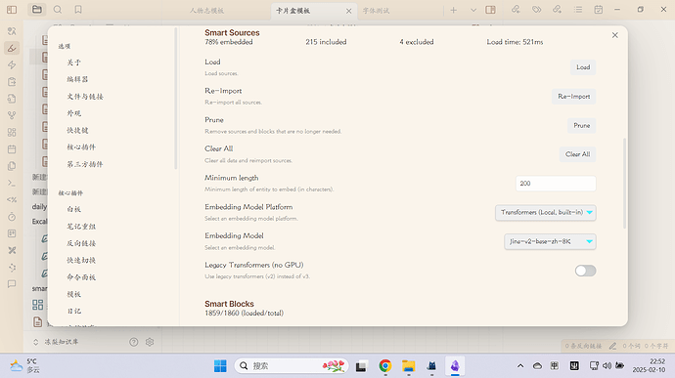Toggle the left sidebar collapse icon
This screenshot has width=675, height=378.
tap(12, 10)
